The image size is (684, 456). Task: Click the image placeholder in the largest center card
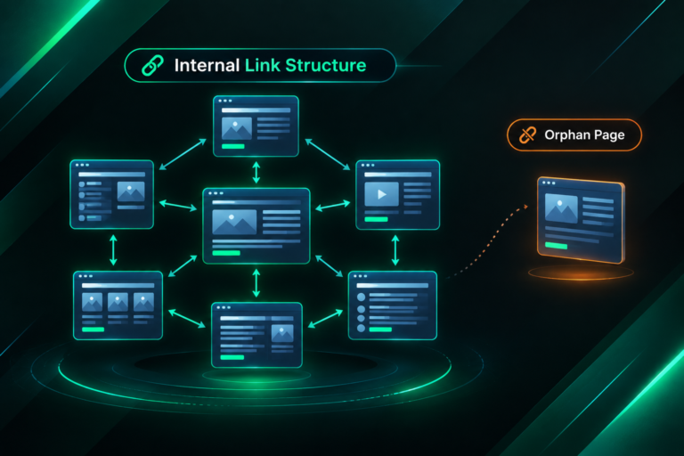click(234, 222)
